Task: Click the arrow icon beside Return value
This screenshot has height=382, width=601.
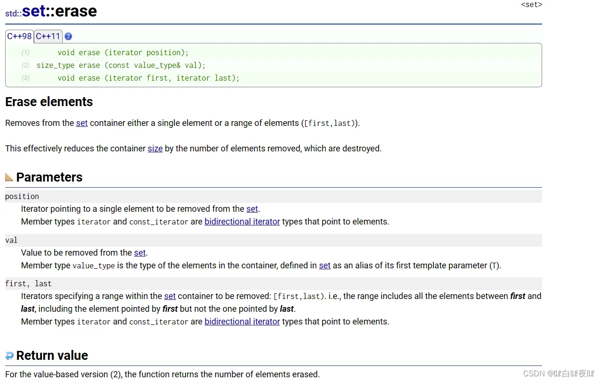Action: 9,356
